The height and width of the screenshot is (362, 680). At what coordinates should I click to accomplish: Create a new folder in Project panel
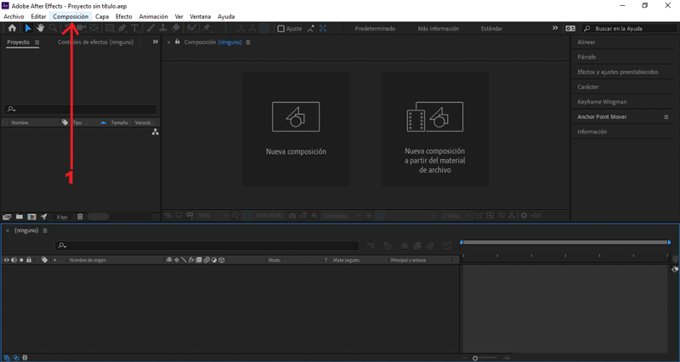[20, 217]
